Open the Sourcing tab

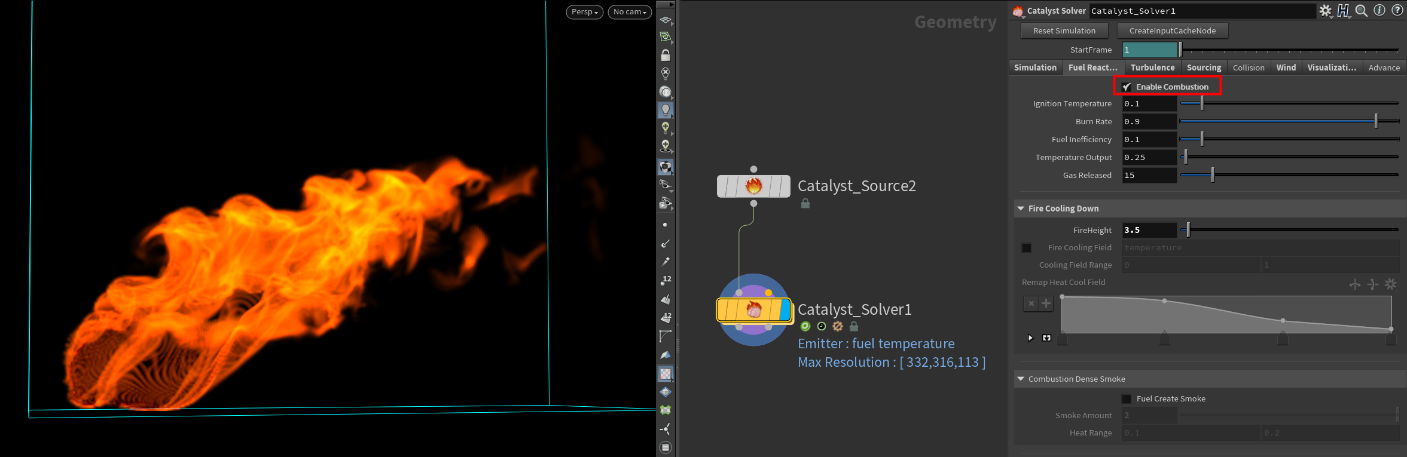(1204, 68)
